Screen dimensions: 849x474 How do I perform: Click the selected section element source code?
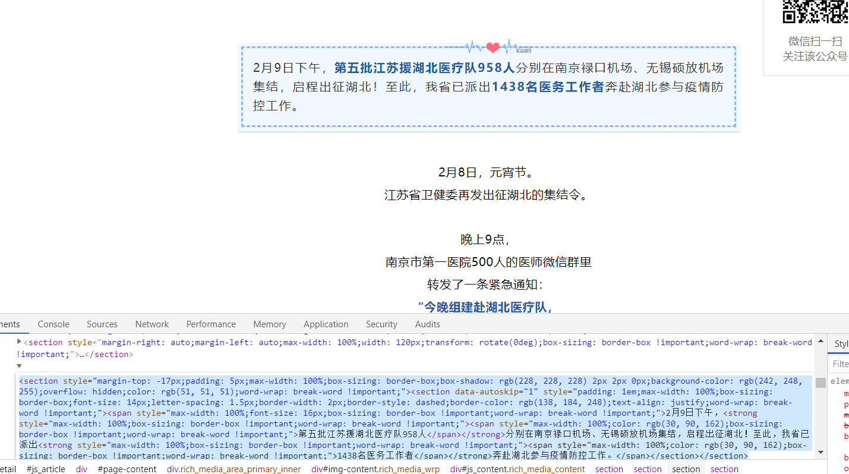pyautogui.click(x=415, y=418)
